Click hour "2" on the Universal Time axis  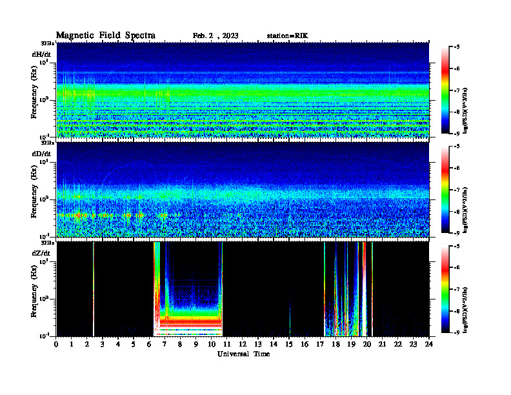coord(87,344)
